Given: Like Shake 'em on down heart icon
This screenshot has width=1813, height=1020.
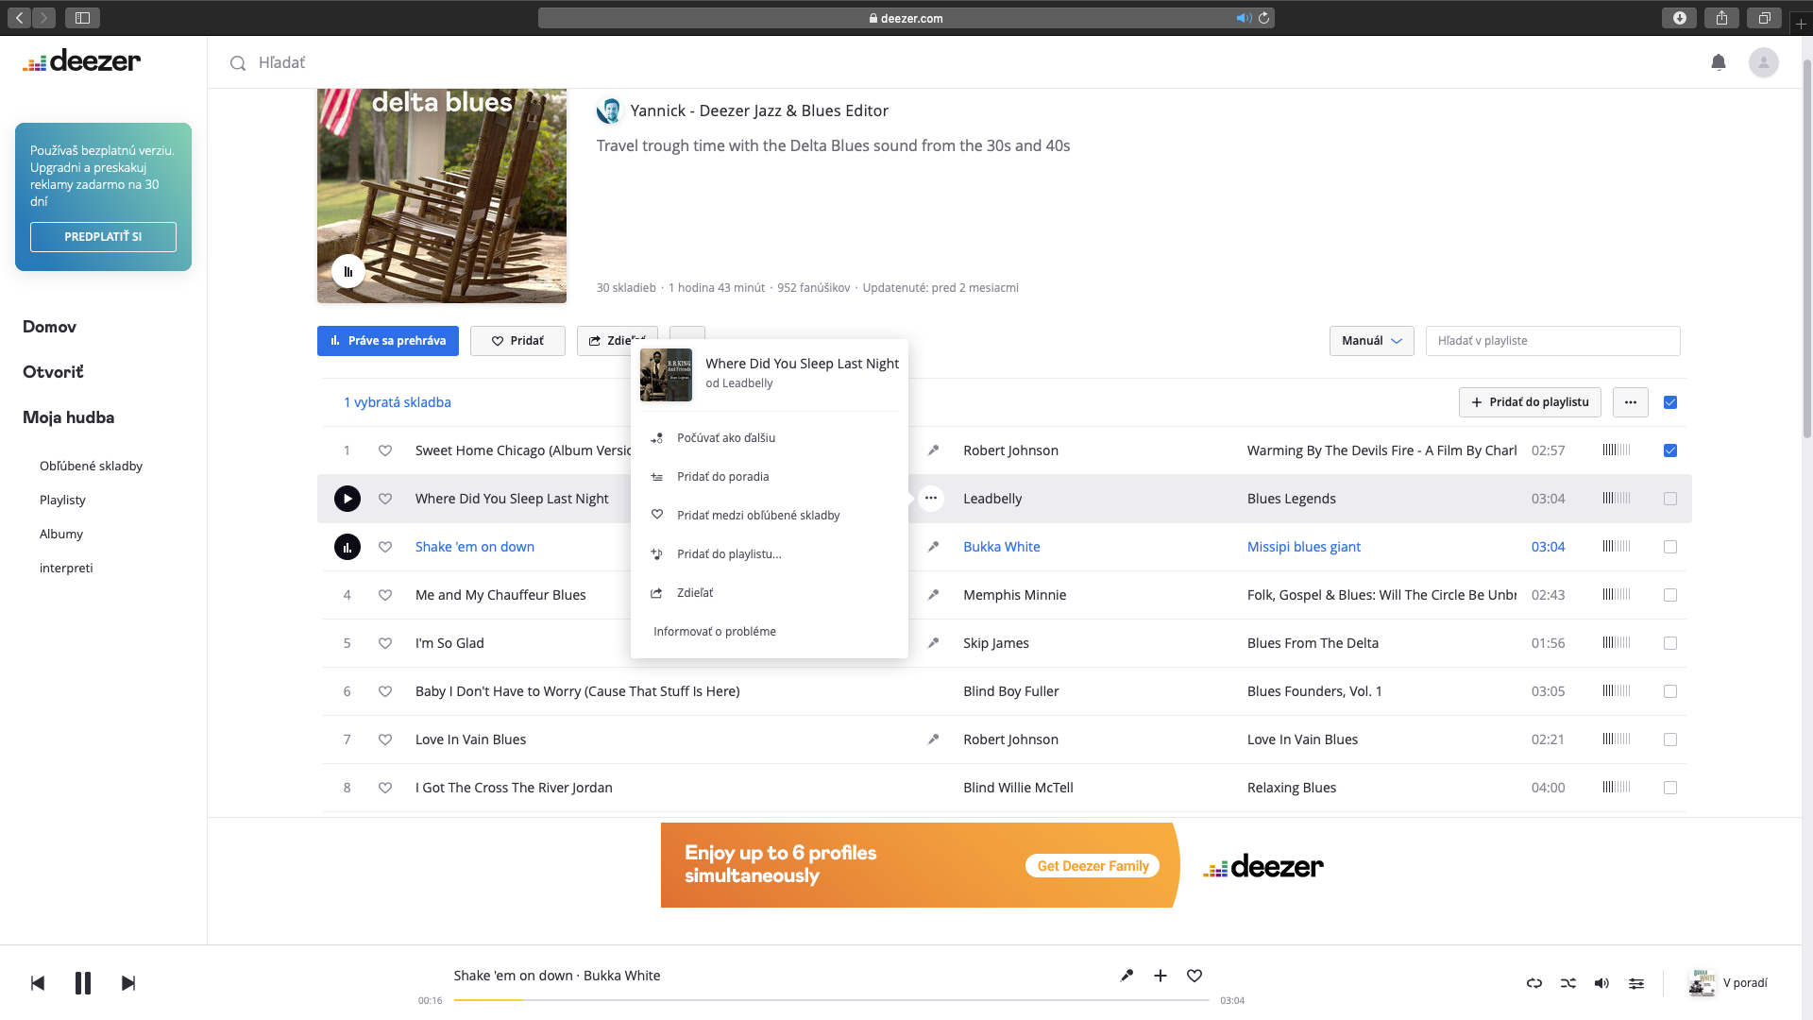Looking at the screenshot, I should (x=385, y=547).
